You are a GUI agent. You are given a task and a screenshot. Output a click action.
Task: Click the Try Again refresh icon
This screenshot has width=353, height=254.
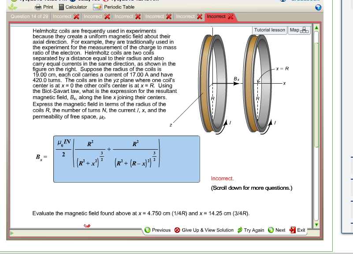pyautogui.click(x=240, y=230)
